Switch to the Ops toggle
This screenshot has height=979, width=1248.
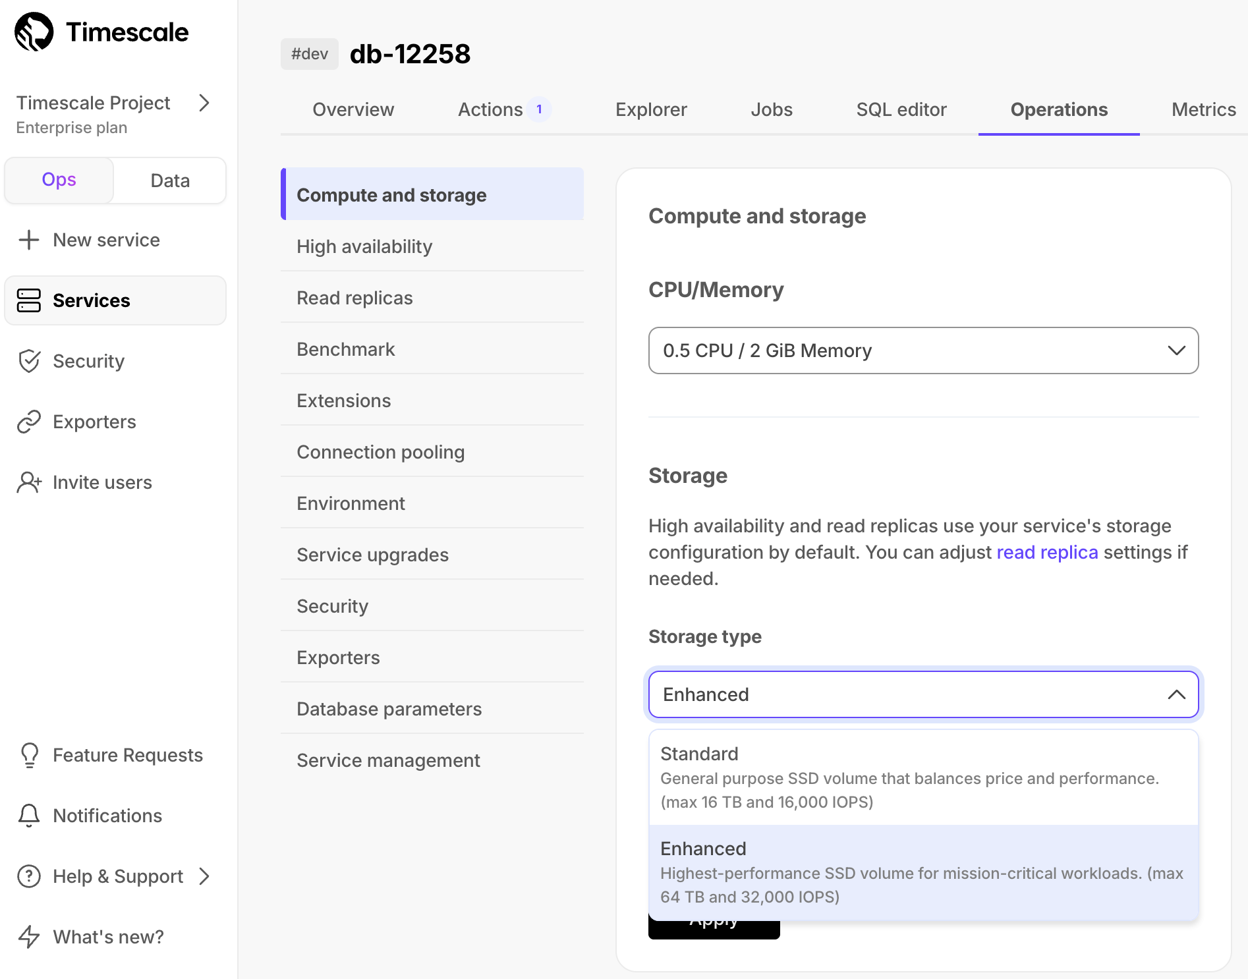(x=59, y=180)
